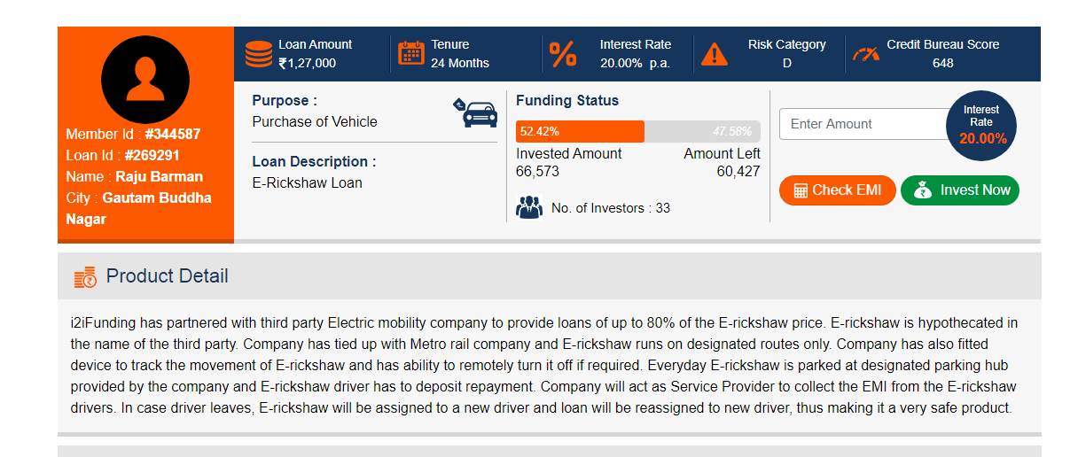Image resolution: width=1078 pixels, height=457 pixels.
Task: Click the Enter Amount input field
Action: [865, 124]
